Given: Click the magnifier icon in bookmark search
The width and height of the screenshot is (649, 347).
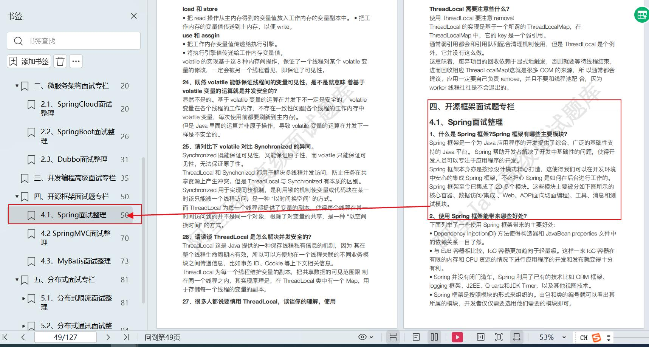Looking at the screenshot, I should pyautogui.click(x=18, y=41).
